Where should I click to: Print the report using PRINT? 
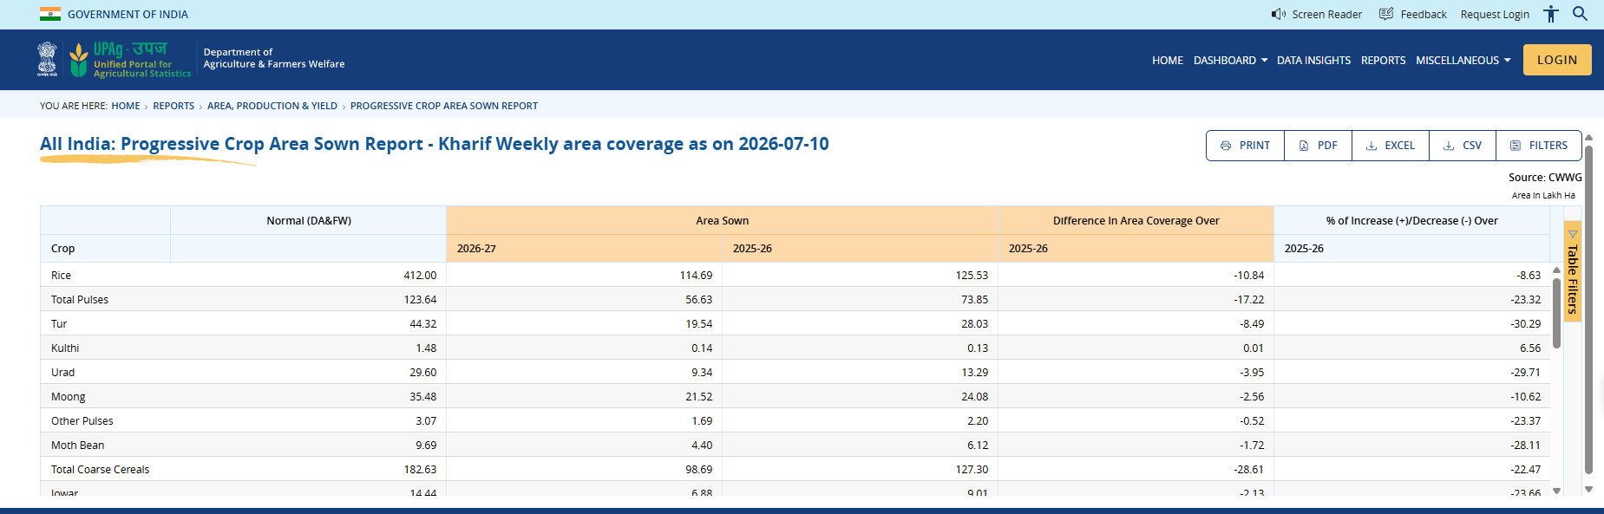point(1245,146)
